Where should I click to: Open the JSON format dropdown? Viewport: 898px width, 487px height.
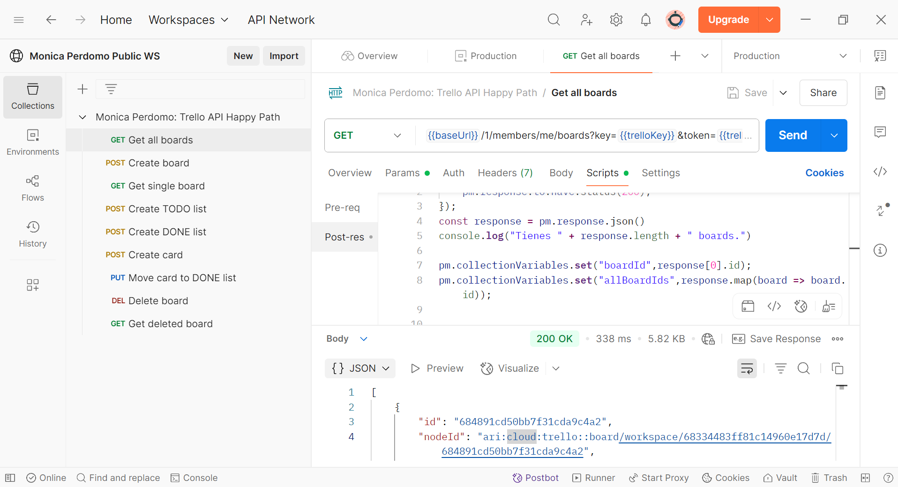(x=360, y=368)
